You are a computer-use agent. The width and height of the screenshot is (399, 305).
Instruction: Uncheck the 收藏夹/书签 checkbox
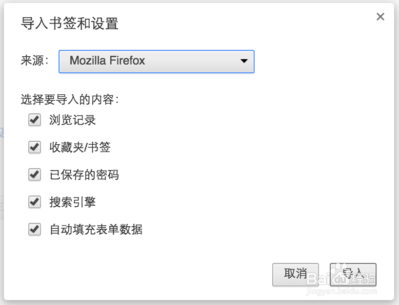click(34, 147)
